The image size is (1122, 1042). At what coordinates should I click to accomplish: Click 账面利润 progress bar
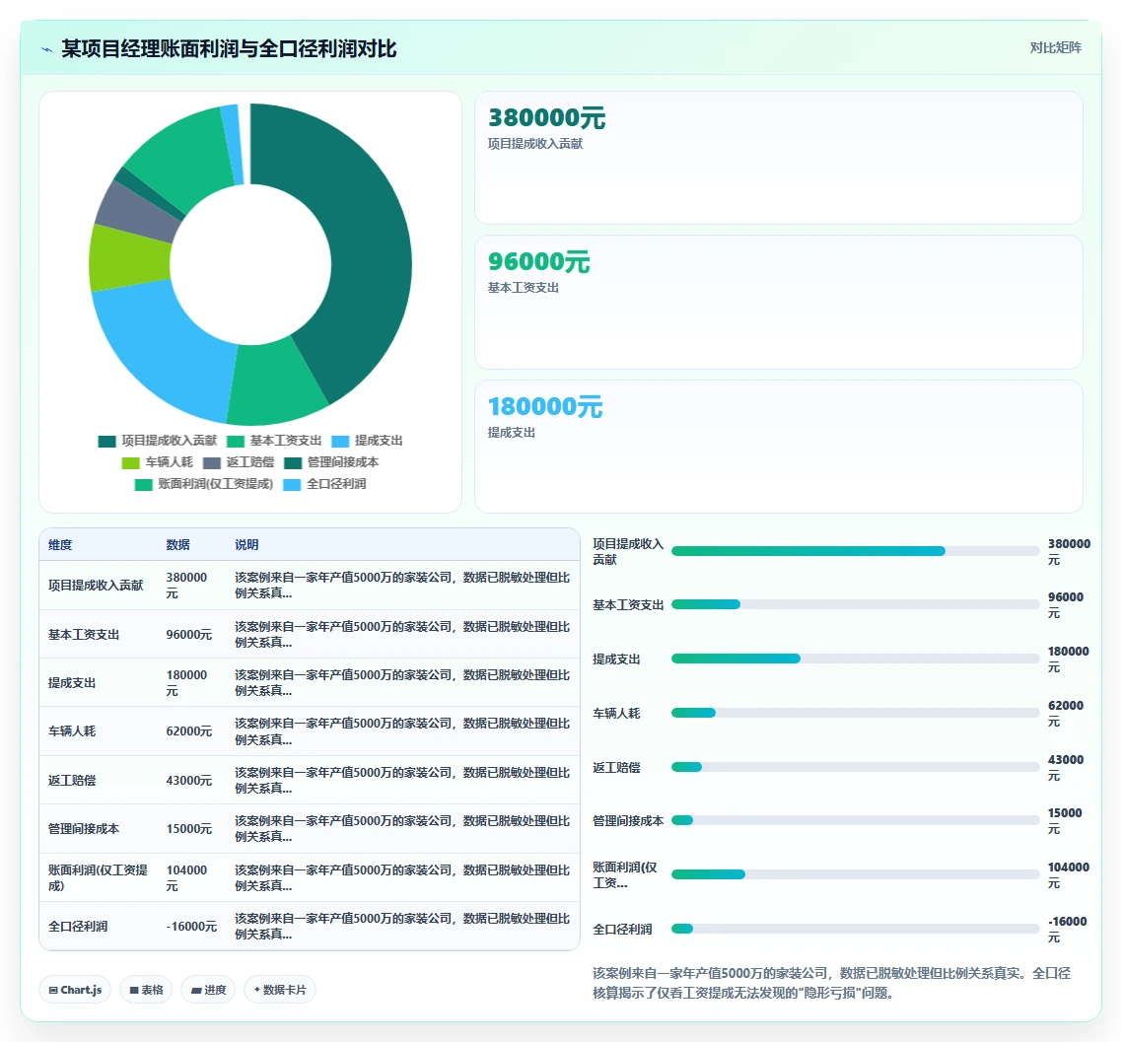[x=855, y=874]
